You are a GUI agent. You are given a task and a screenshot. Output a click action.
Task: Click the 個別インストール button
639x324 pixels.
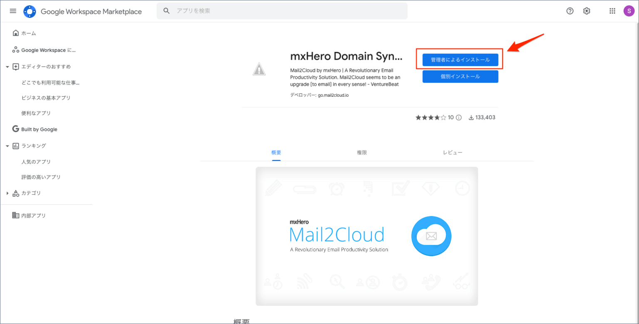[460, 76]
